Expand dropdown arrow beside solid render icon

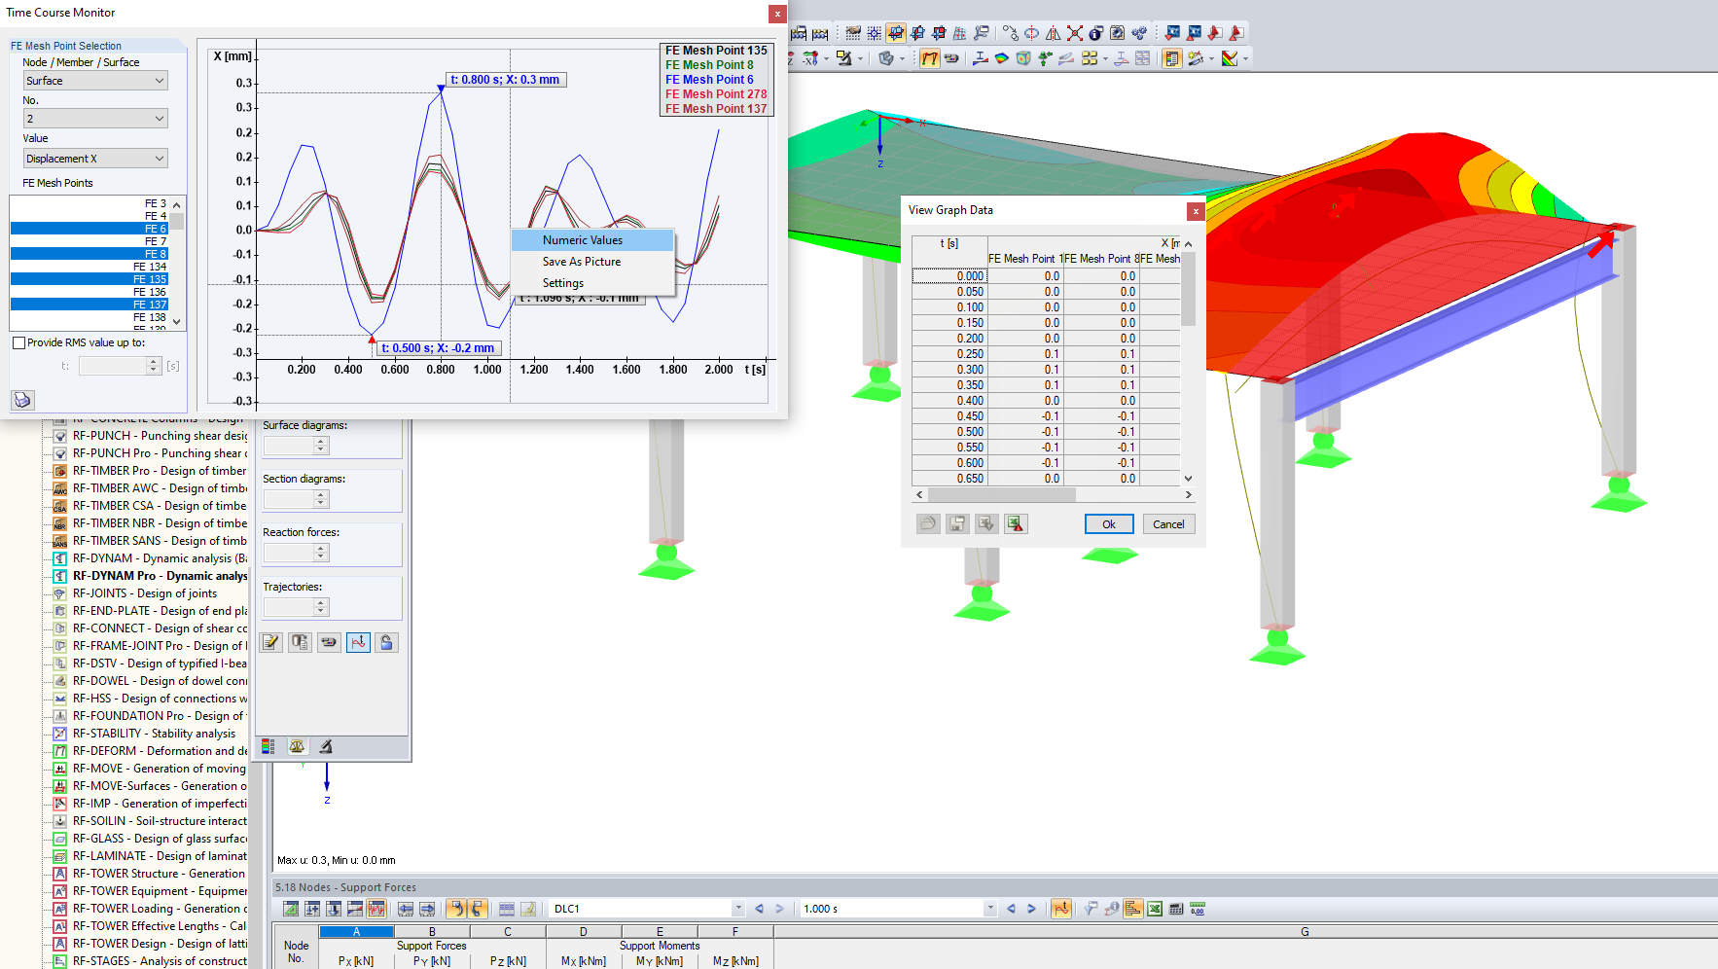click(x=902, y=58)
